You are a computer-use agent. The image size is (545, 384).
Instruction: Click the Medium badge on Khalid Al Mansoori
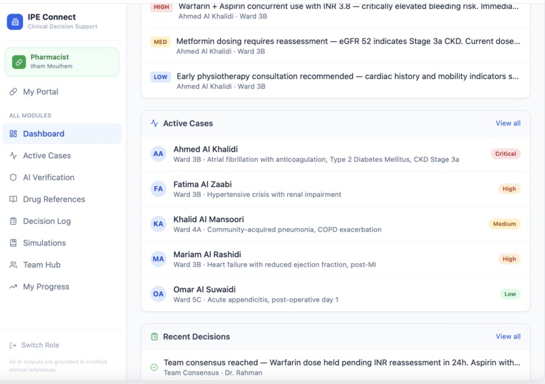(504, 224)
